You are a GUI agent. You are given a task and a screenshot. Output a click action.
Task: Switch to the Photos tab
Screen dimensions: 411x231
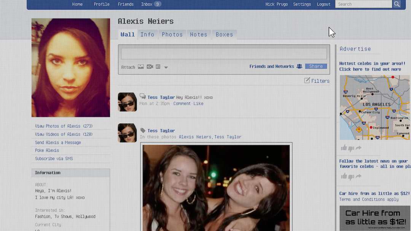pyautogui.click(x=172, y=34)
